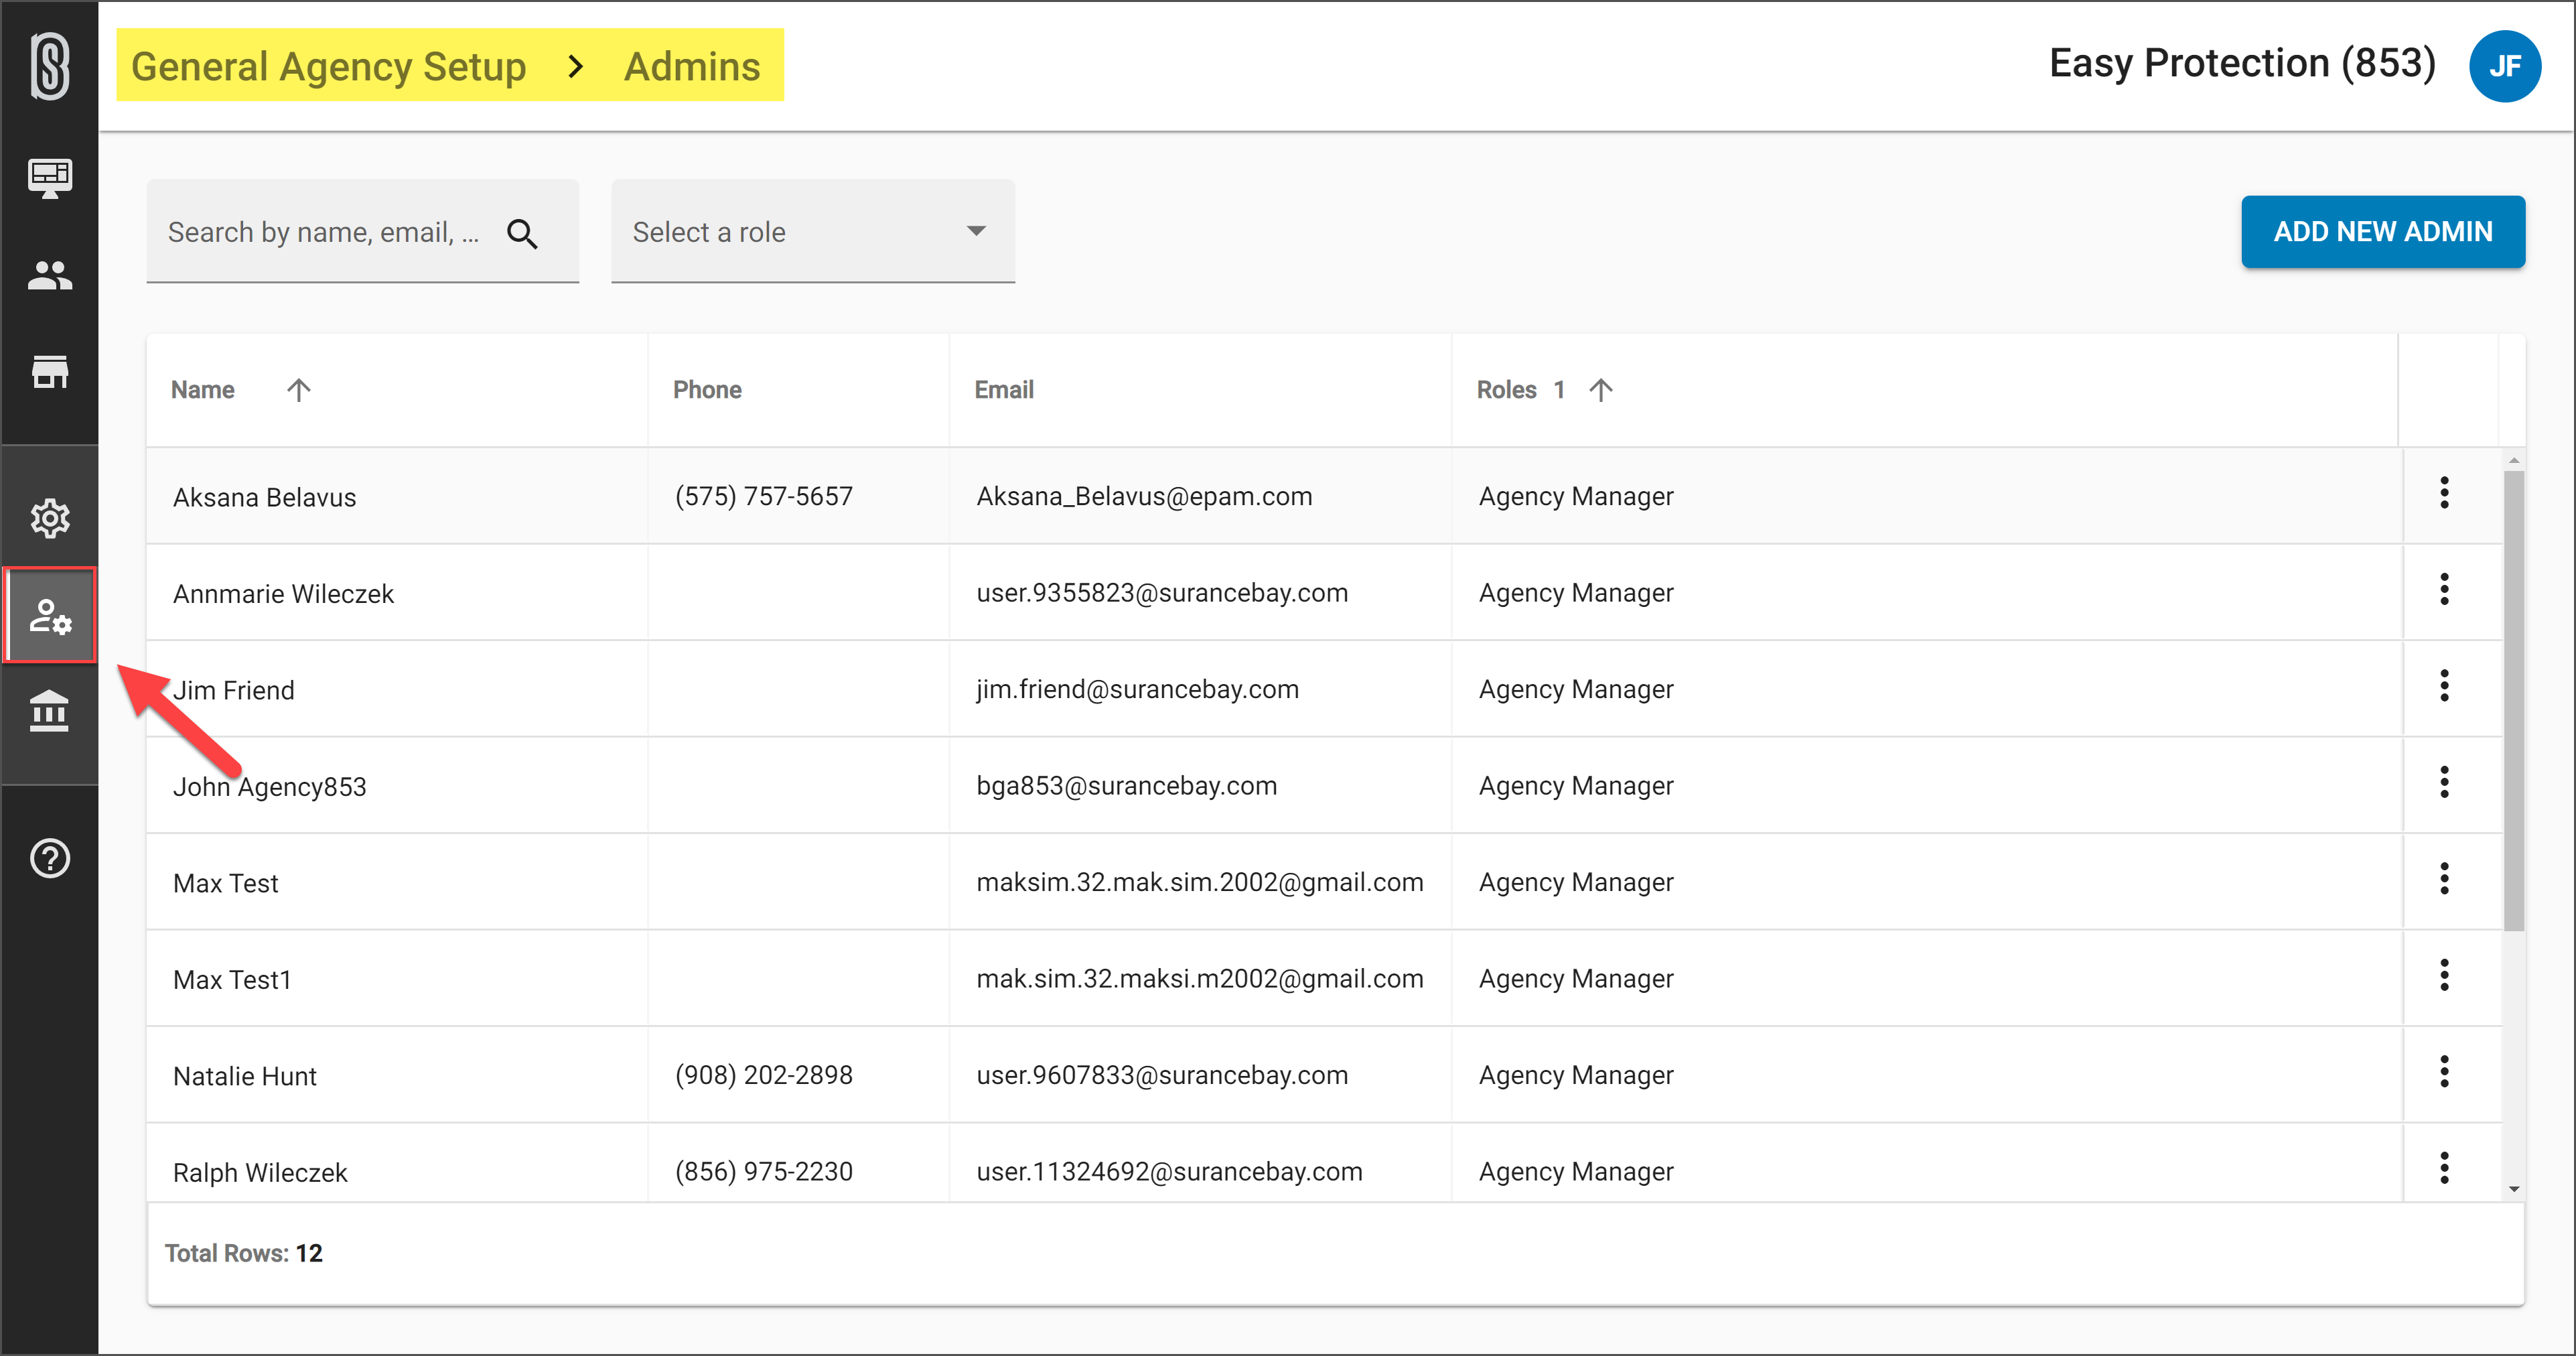The image size is (2576, 1356).
Task: Open row menu for Natalie Hunt
Action: pos(2444,1072)
